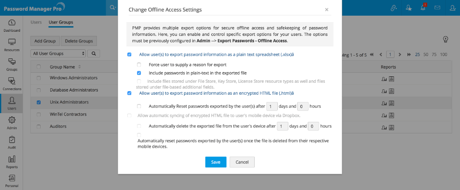Click the notifications bell icon
Viewport: 460px width, 190px height.
[422, 8]
